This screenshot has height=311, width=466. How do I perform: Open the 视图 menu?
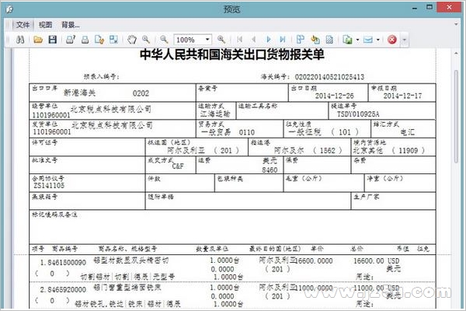coord(45,25)
